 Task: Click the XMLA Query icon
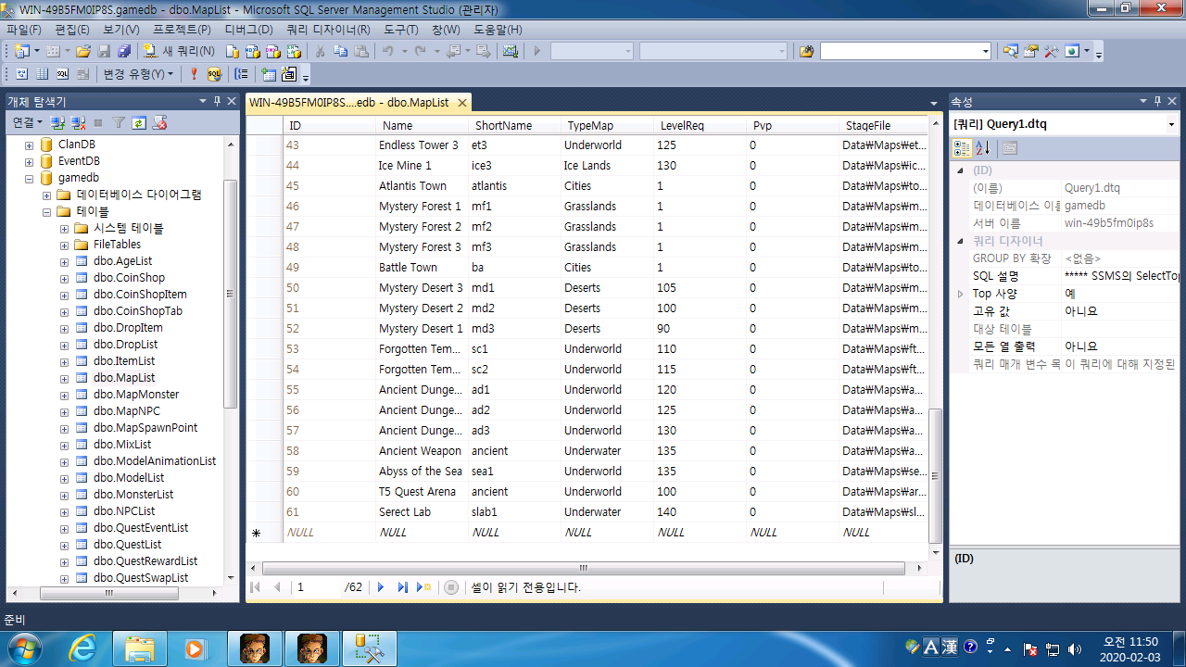(294, 51)
